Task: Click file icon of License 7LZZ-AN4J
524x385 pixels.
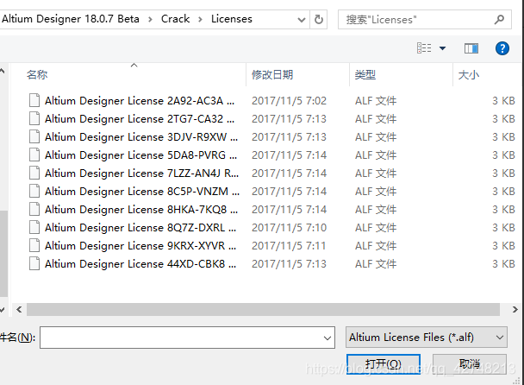Action: point(34,173)
